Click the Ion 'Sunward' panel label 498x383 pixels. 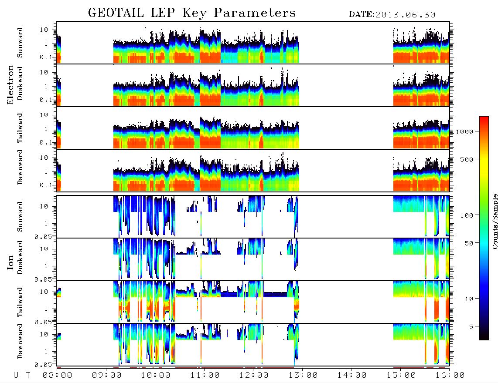[x=20, y=217]
